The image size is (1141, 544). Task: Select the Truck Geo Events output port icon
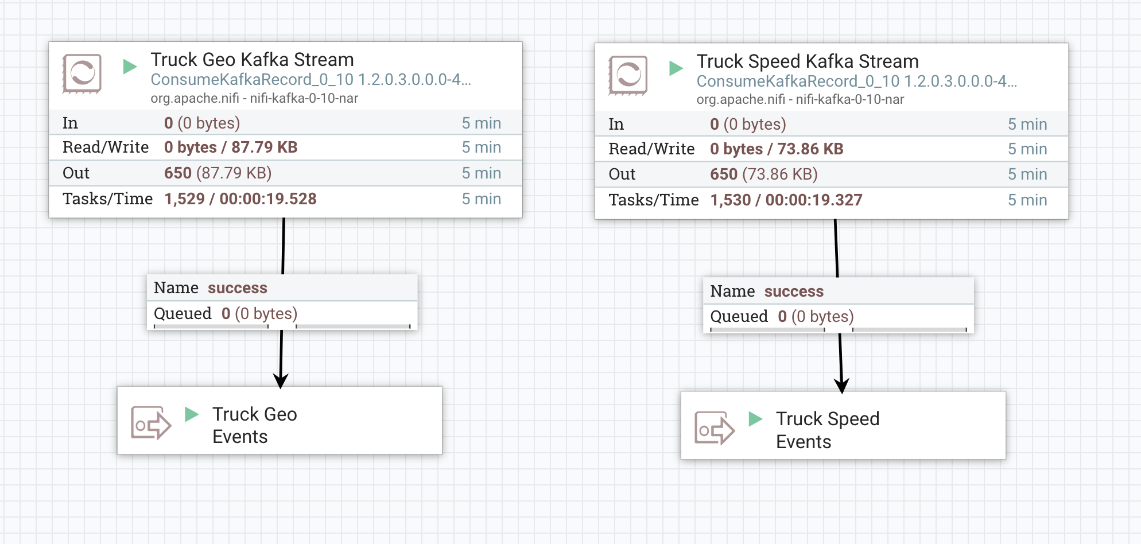pos(150,423)
